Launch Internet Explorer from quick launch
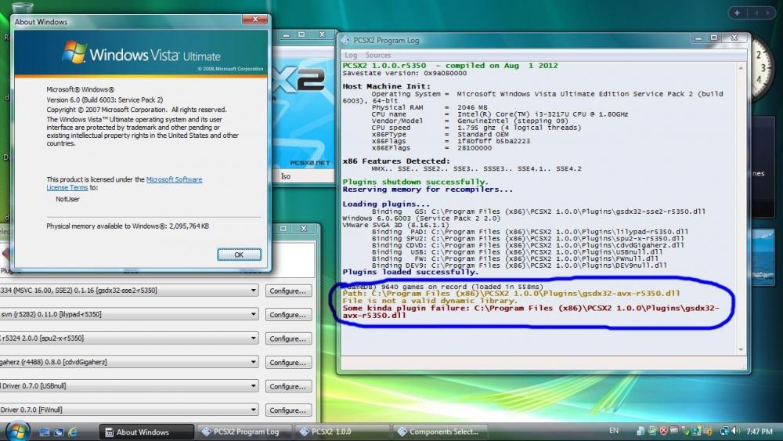Viewport: 783px width, 441px height. tap(72, 432)
